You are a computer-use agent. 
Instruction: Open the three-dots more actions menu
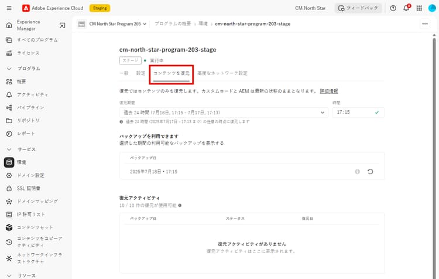pyautogui.click(x=425, y=24)
